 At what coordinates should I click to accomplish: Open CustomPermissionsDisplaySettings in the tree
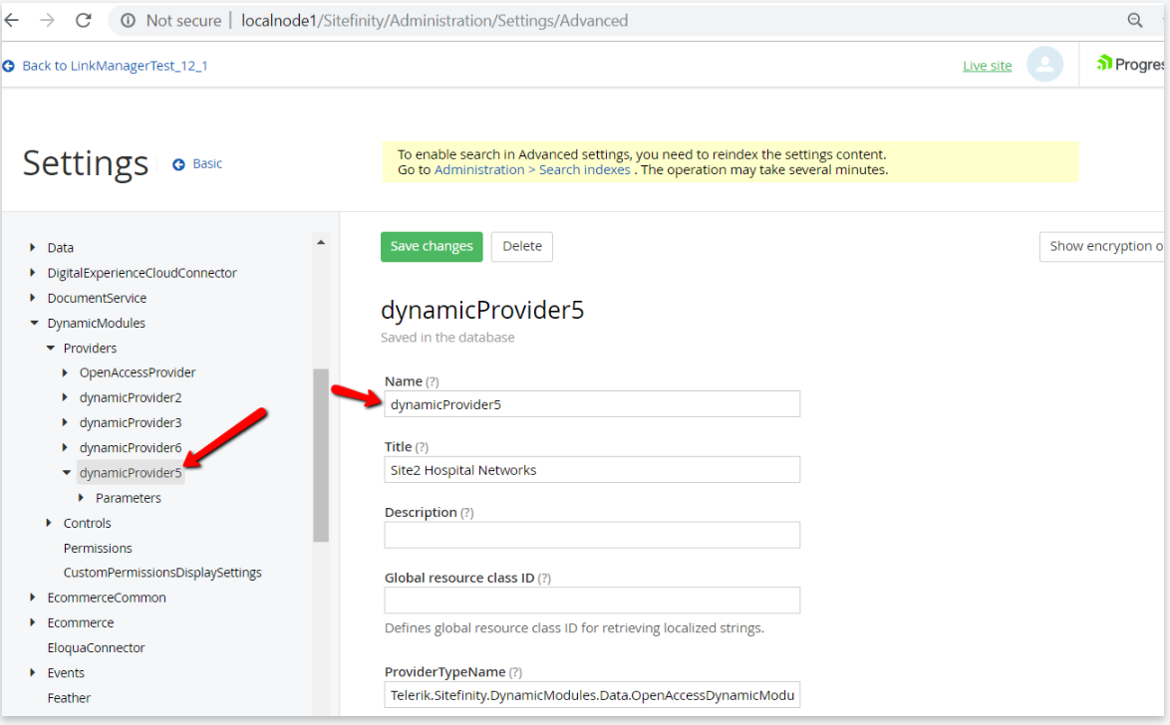pyautogui.click(x=162, y=573)
